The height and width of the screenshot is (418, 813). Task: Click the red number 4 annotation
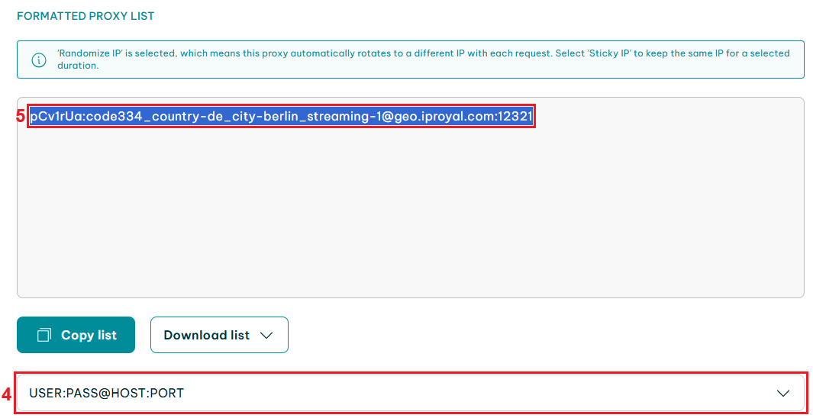(6, 394)
